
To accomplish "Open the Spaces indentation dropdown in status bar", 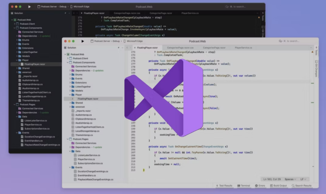I will tap(290, 179).
